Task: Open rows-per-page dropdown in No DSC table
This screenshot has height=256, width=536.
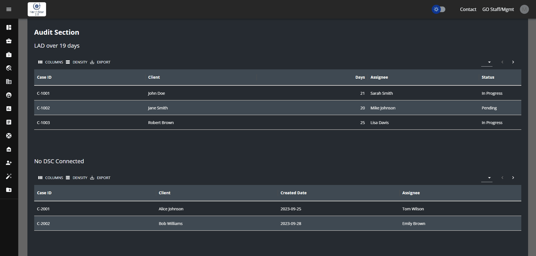Action: pos(487,178)
